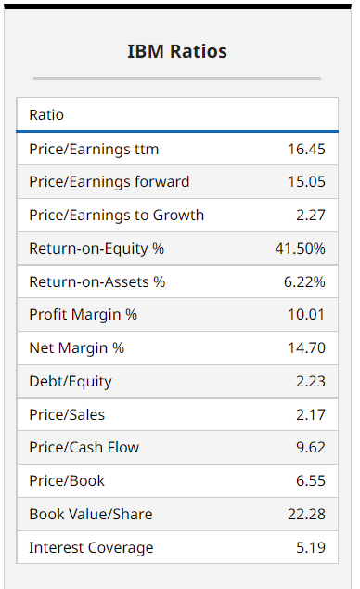
Task: Click the Price/Cash Flow label
Action: 84,448
